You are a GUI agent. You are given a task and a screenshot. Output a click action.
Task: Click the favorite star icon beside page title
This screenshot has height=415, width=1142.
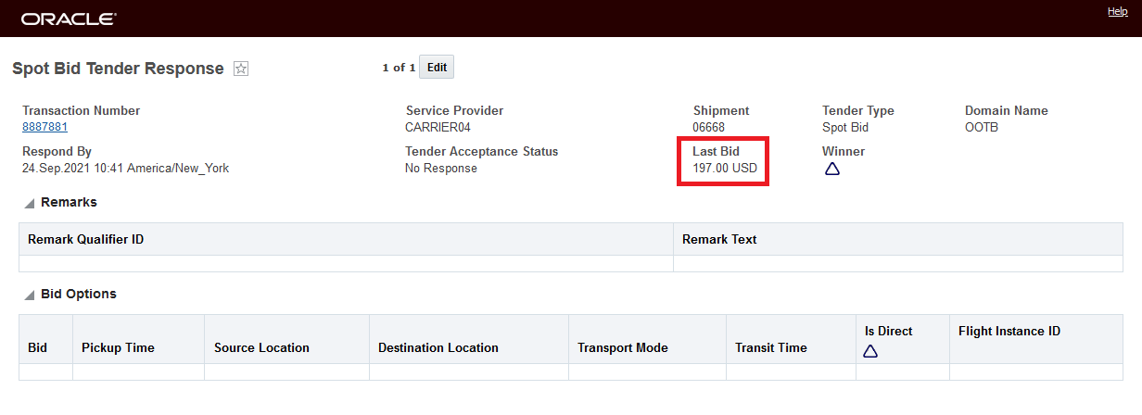(x=241, y=69)
